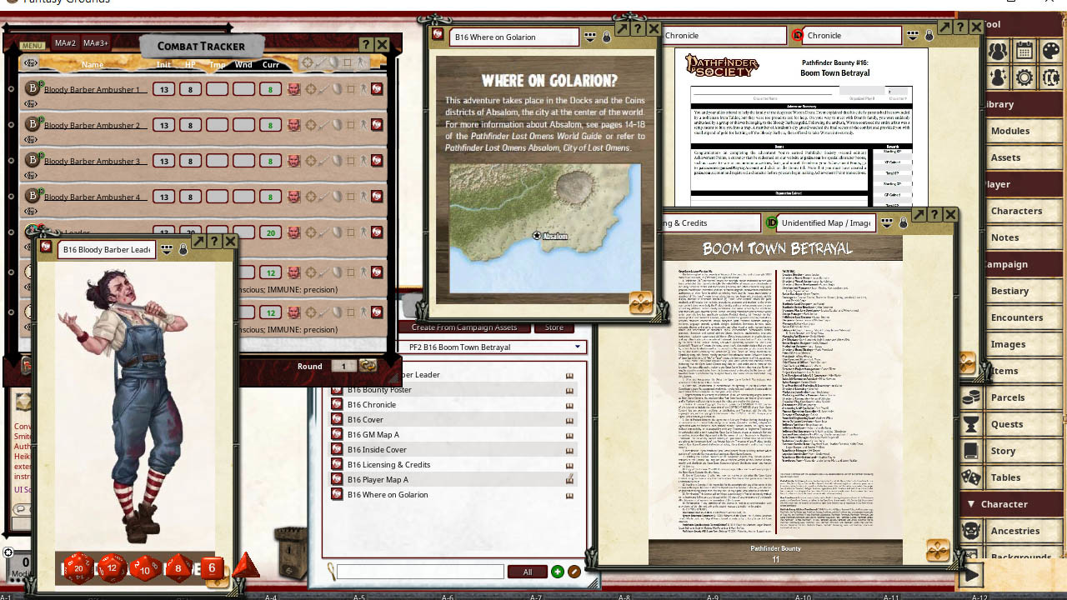Click the green plus button below the image list
The image size is (1067, 600).
(558, 572)
